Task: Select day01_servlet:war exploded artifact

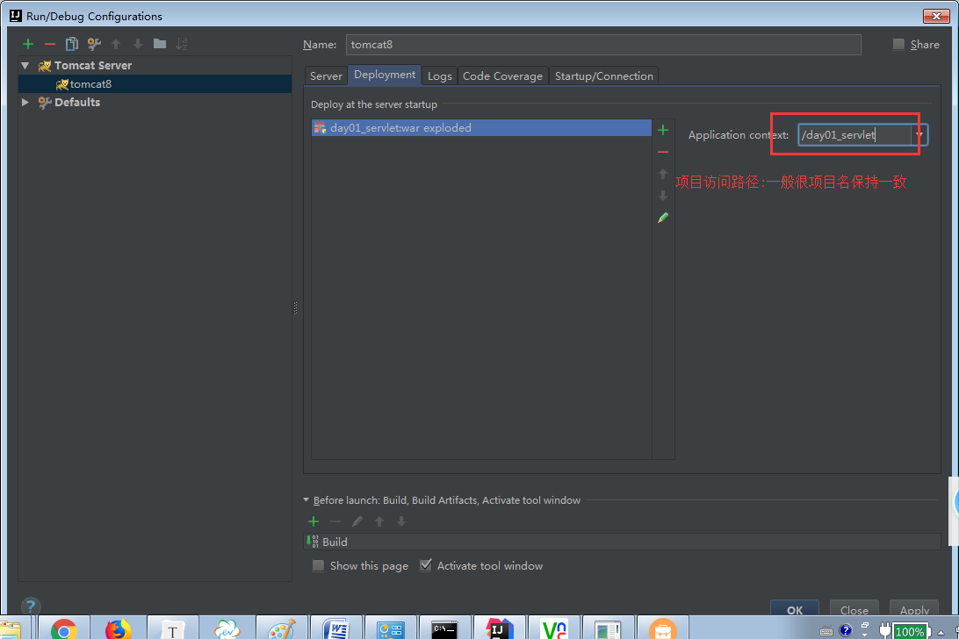Action: click(x=481, y=128)
